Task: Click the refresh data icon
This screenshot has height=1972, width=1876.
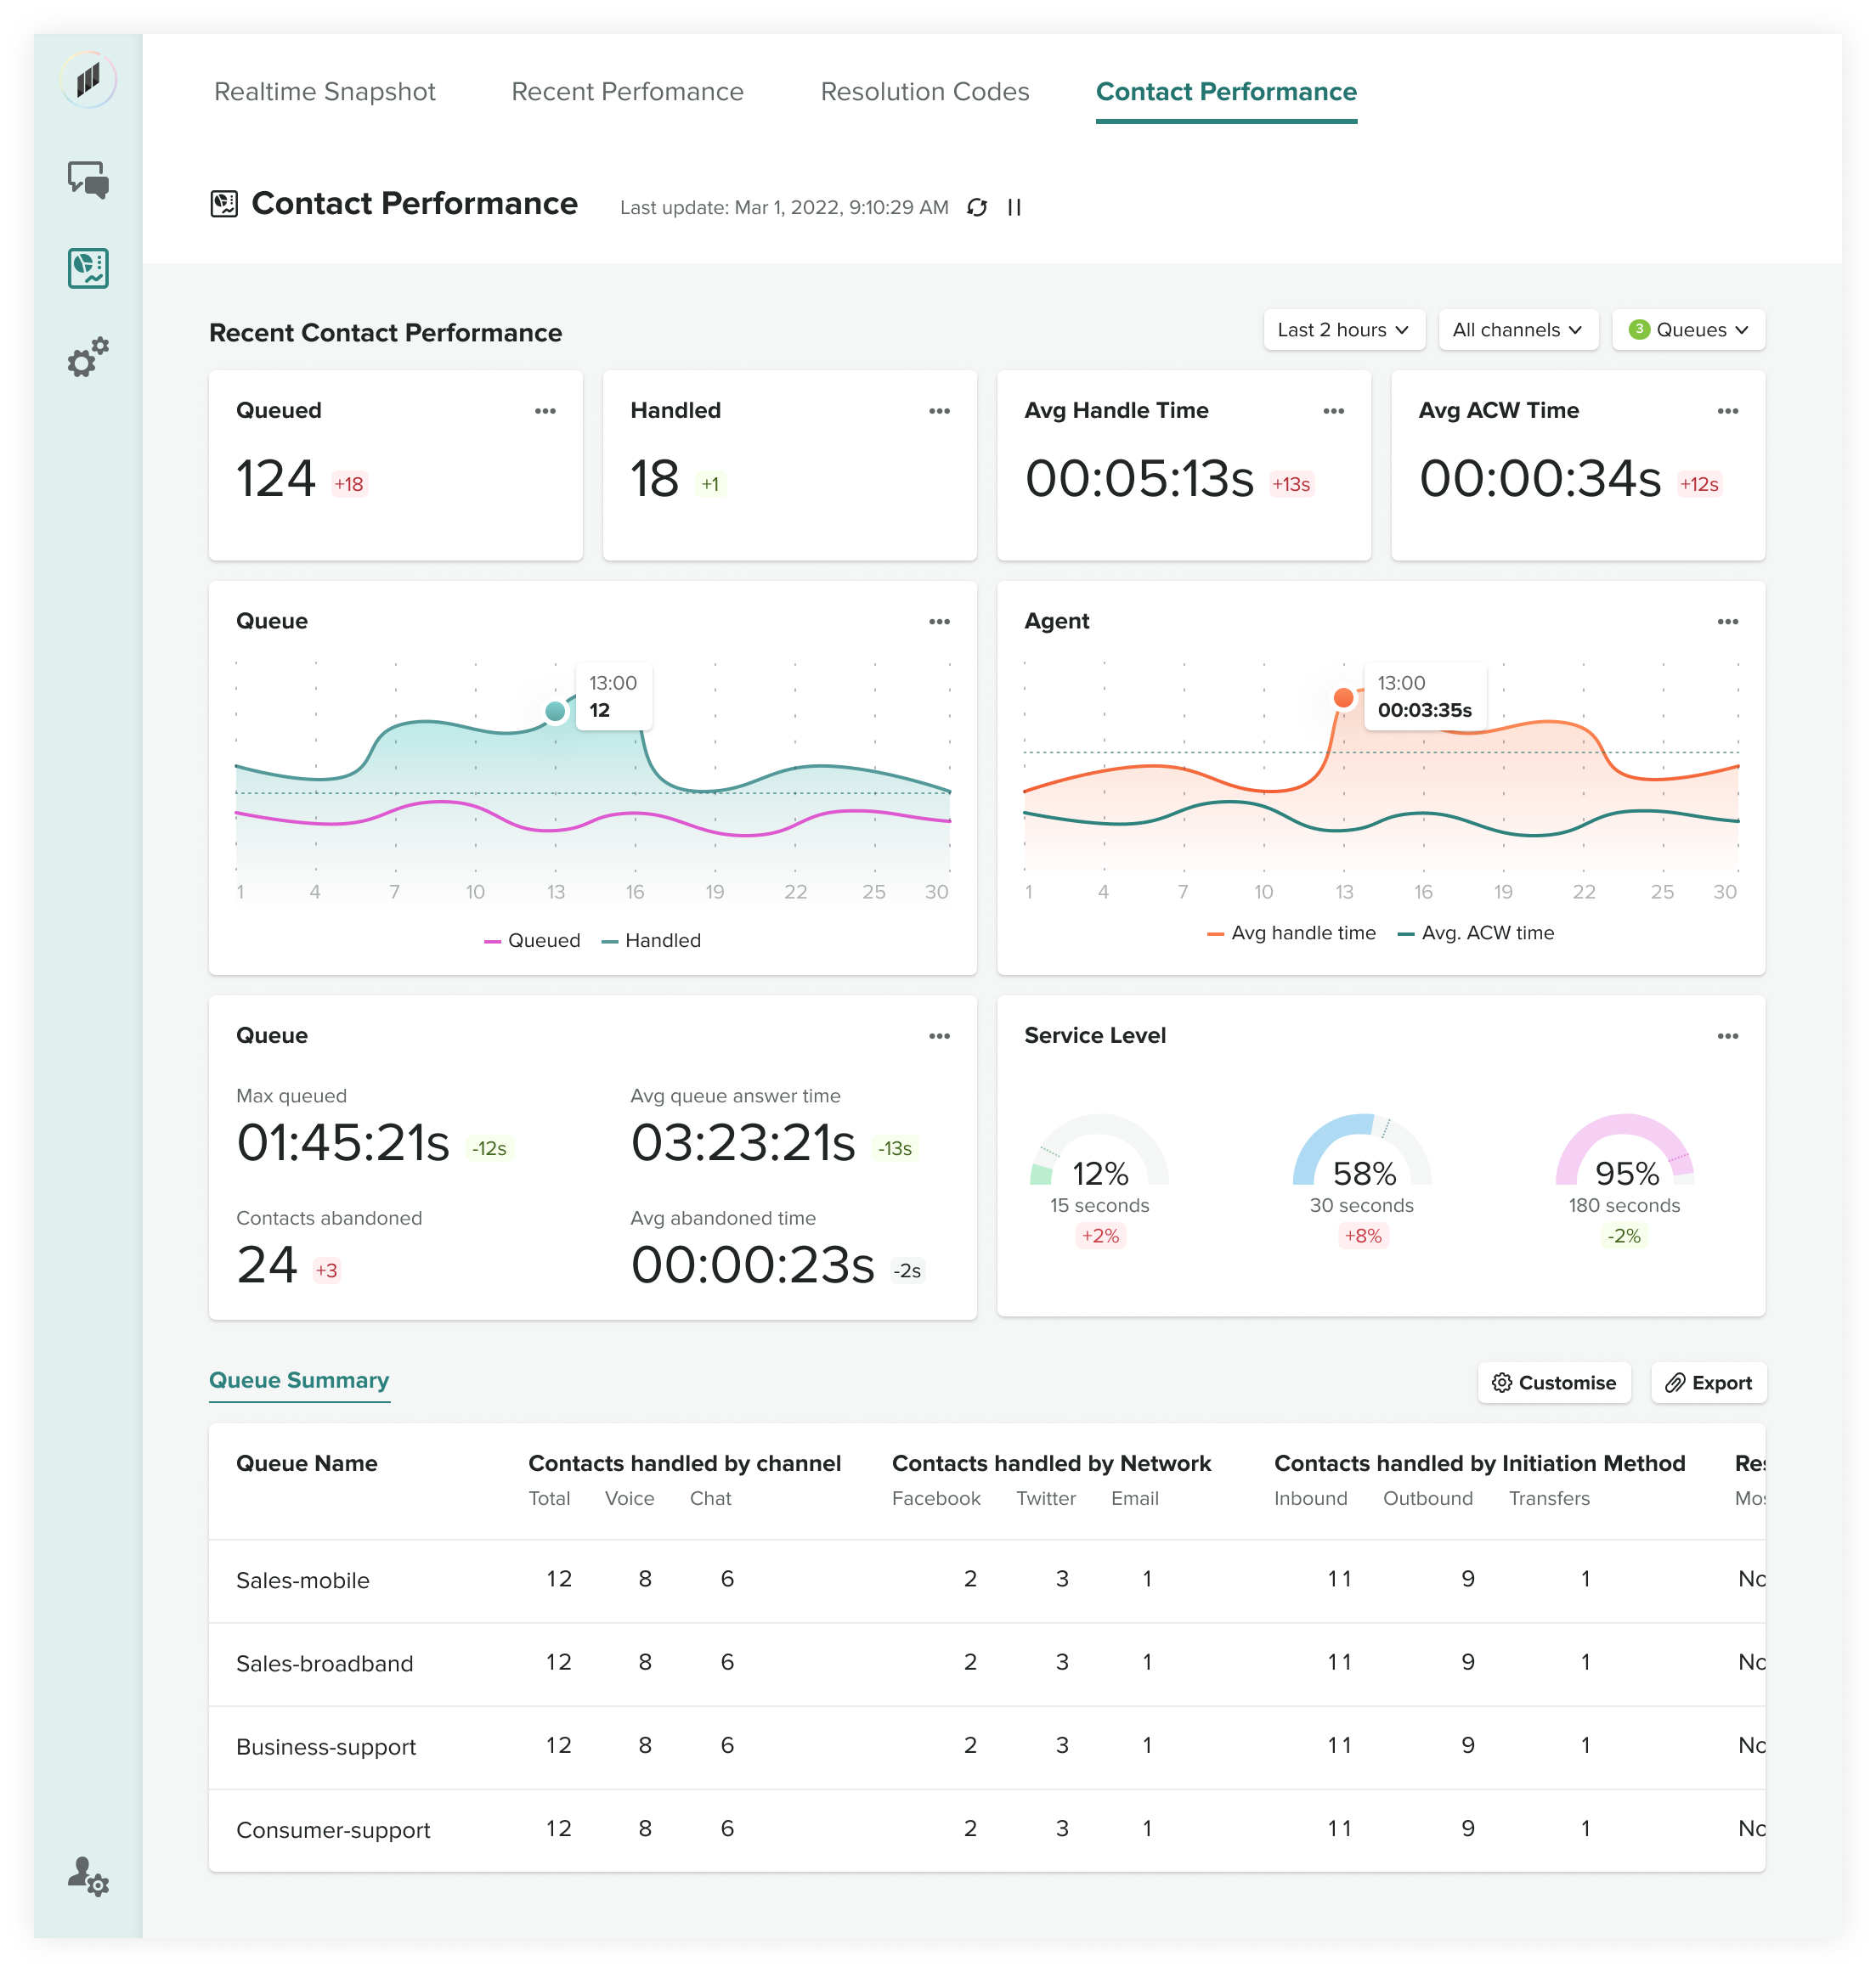Action: click(977, 207)
